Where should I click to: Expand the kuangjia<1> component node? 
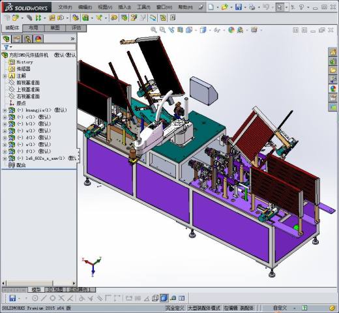[x=5, y=110]
